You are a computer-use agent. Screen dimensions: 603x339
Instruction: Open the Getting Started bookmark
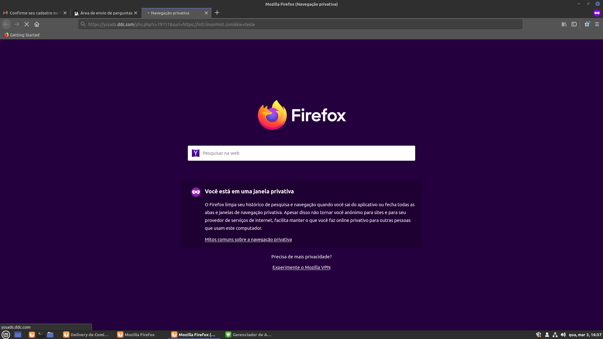point(22,35)
